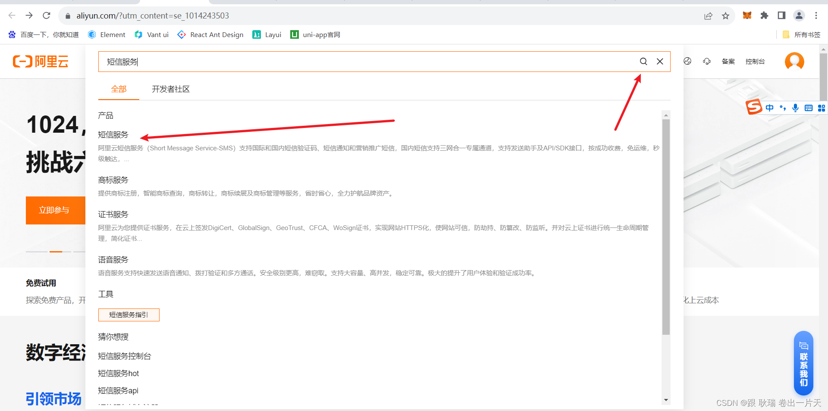Image resolution: width=828 pixels, height=411 pixels.
Task: Click the results list scrollbar thumb
Action: tap(666, 227)
